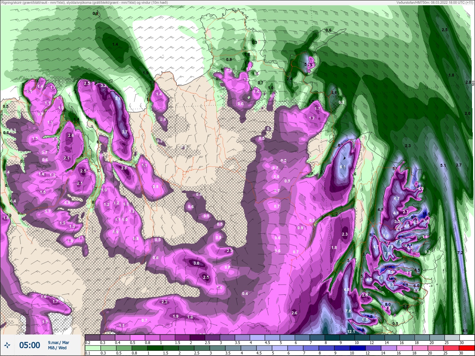Image resolution: width=475 pixels, height=356 pixels.
Task: Click the 6.8 precipitation value on the map
Action: click(x=365, y=319)
